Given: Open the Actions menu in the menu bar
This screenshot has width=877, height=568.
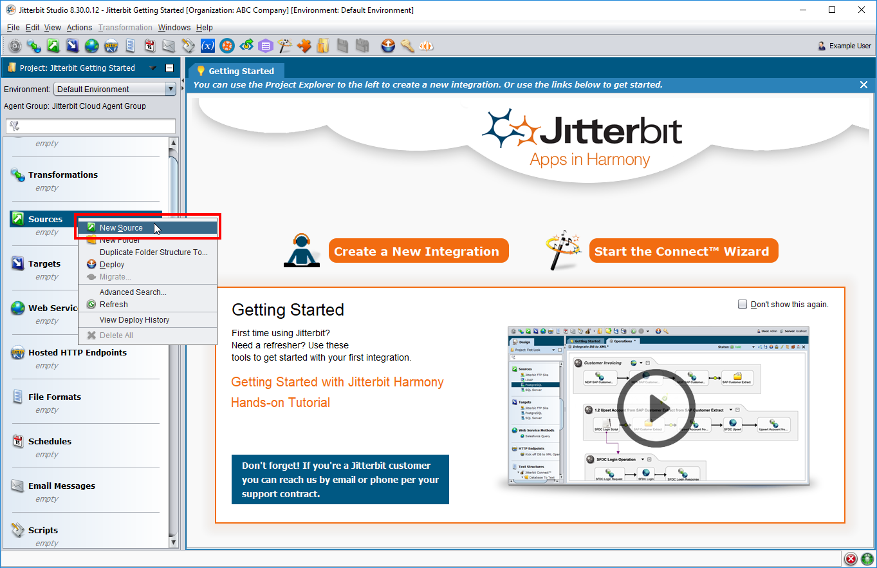Looking at the screenshot, I should (x=79, y=28).
